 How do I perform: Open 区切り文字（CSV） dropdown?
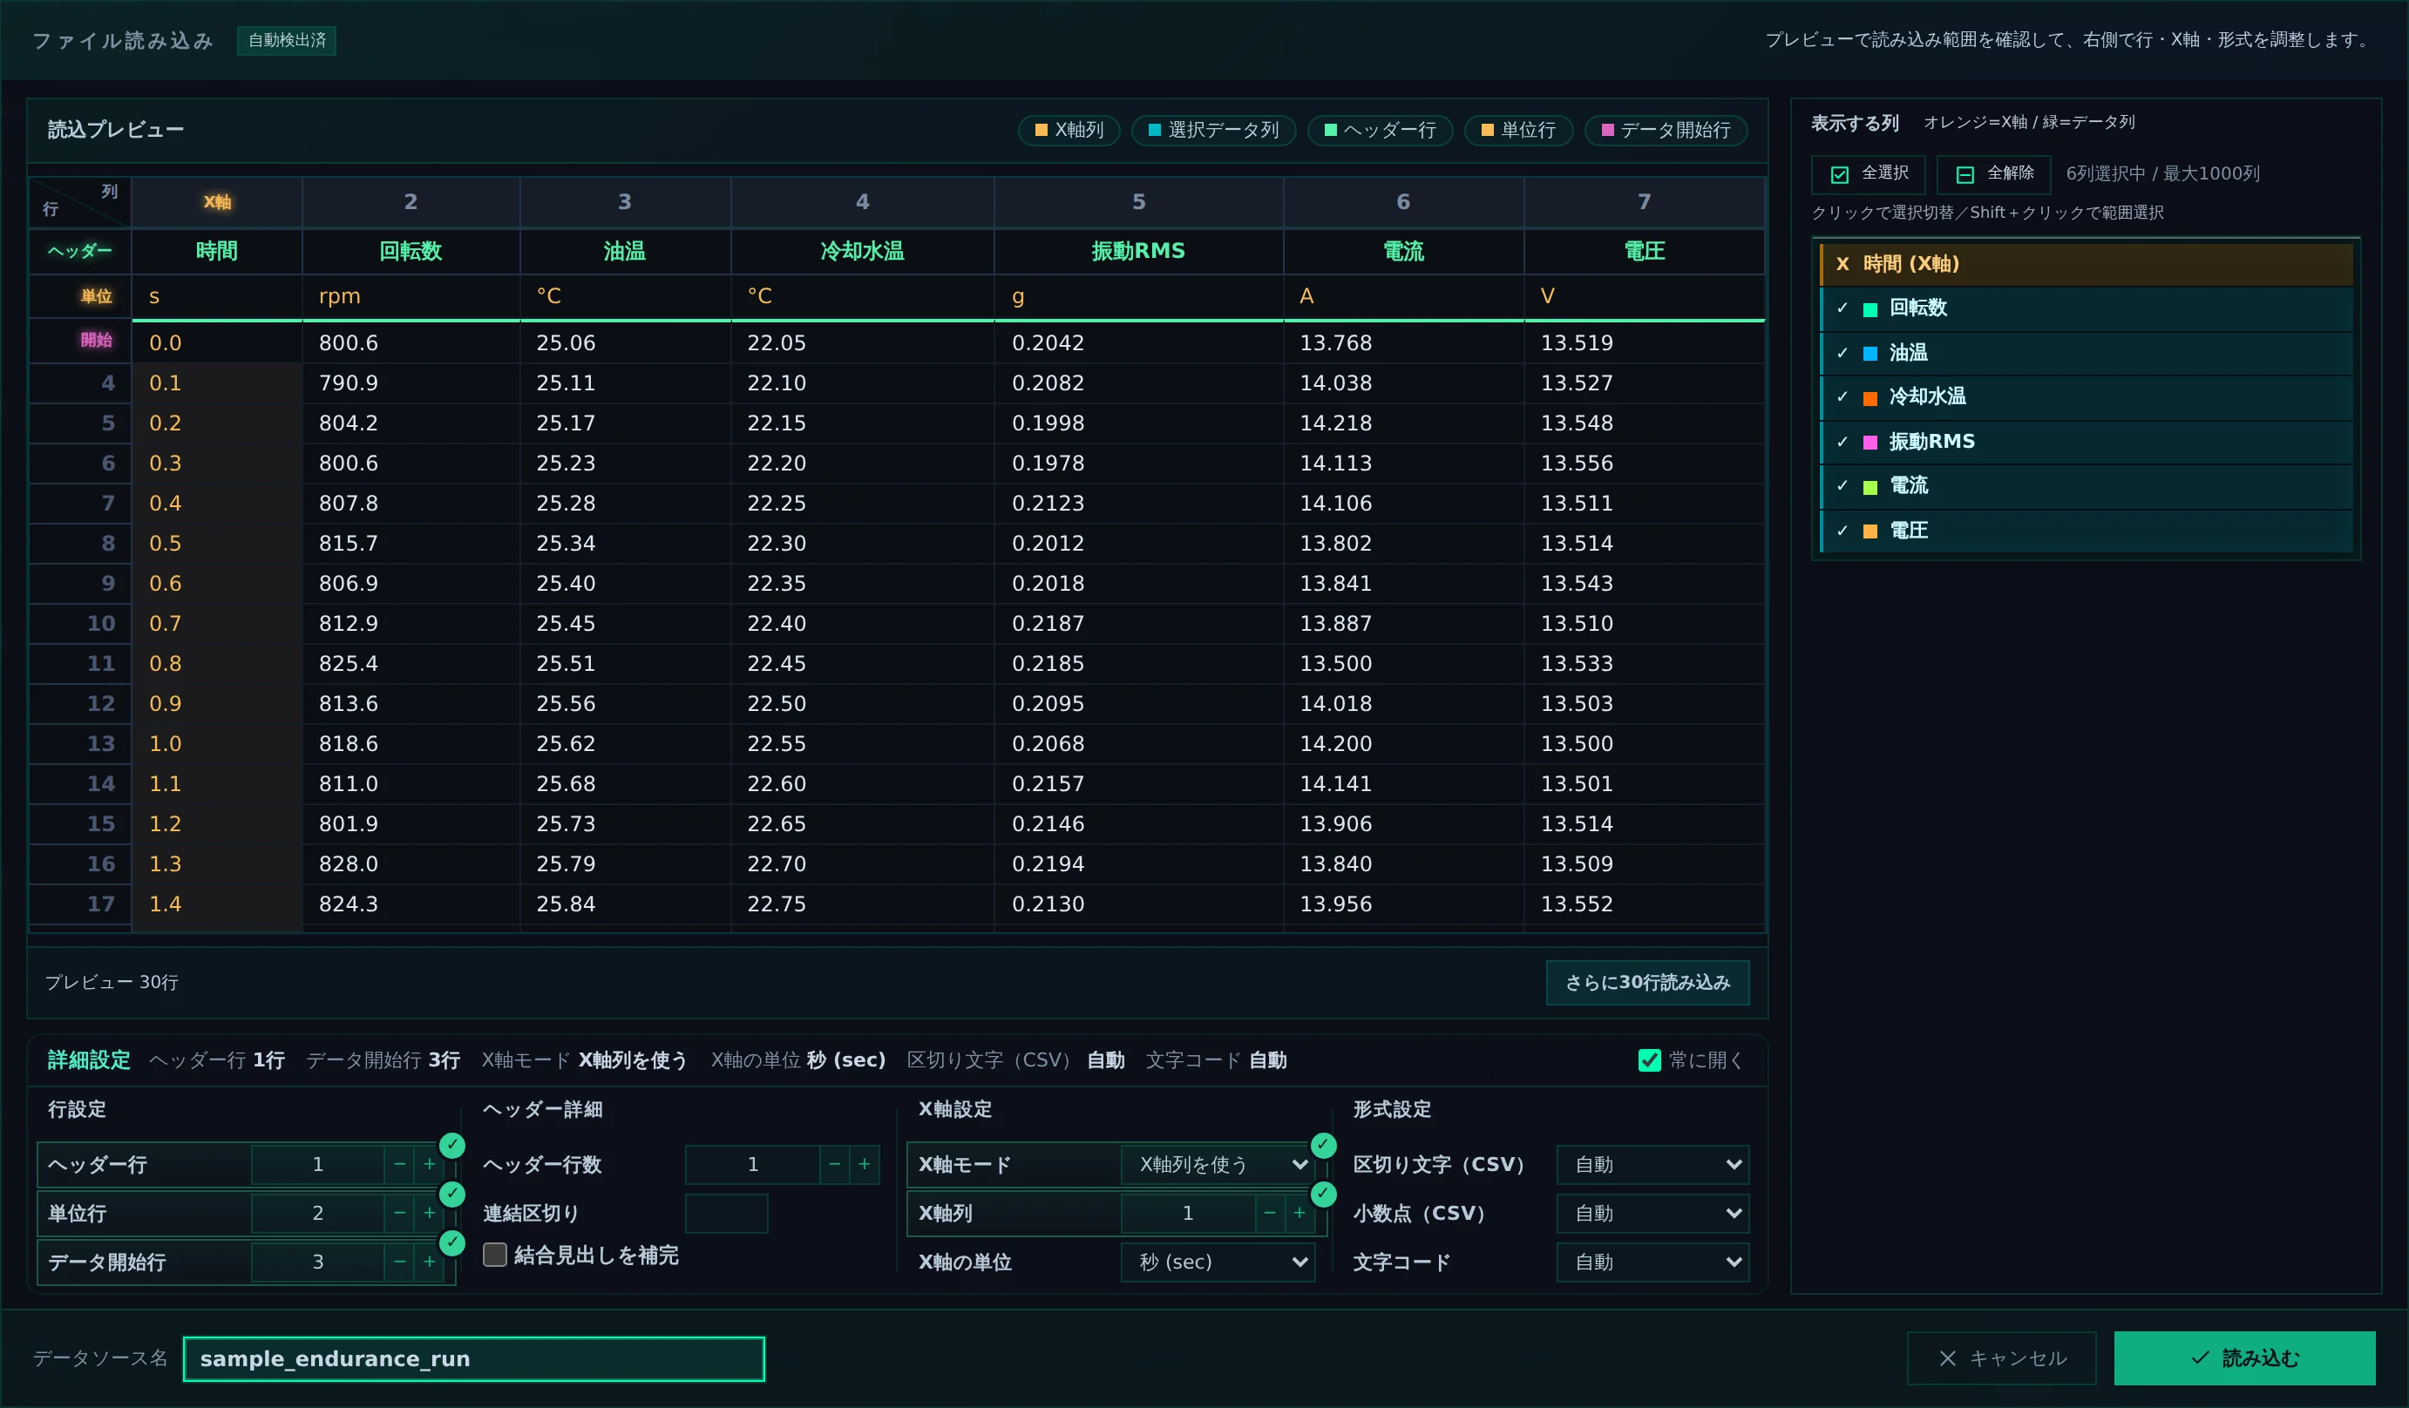pyautogui.click(x=1652, y=1164)
